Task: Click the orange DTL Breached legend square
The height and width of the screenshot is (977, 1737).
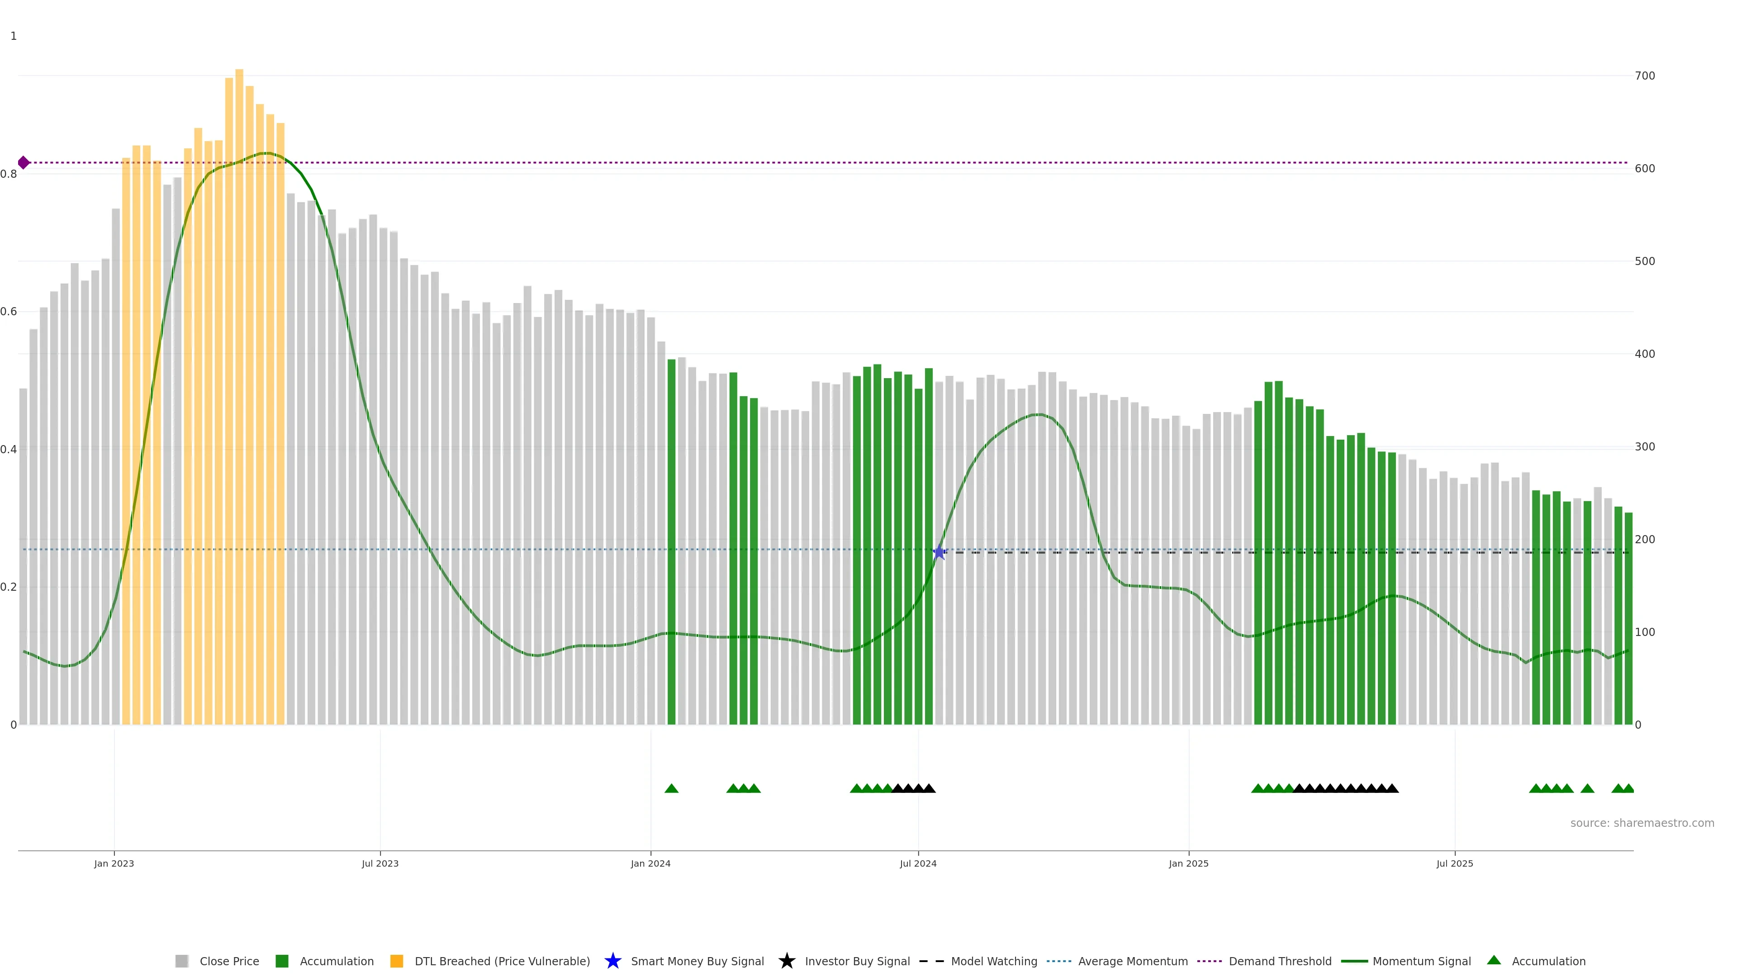Action: pyautogui.click(x=397, y=961)
